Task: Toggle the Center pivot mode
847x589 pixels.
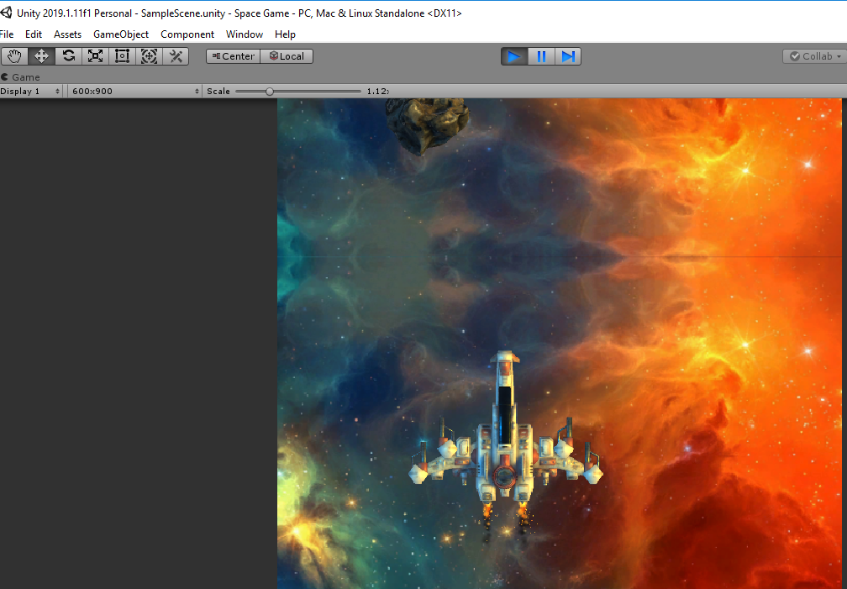Action: point(234,56)
